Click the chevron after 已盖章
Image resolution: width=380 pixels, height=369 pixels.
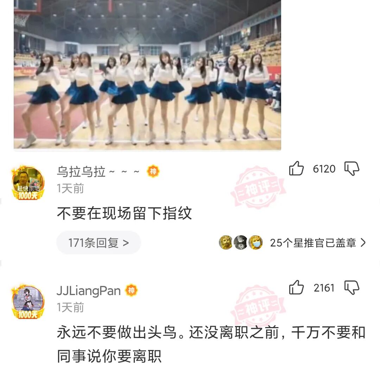363,243
